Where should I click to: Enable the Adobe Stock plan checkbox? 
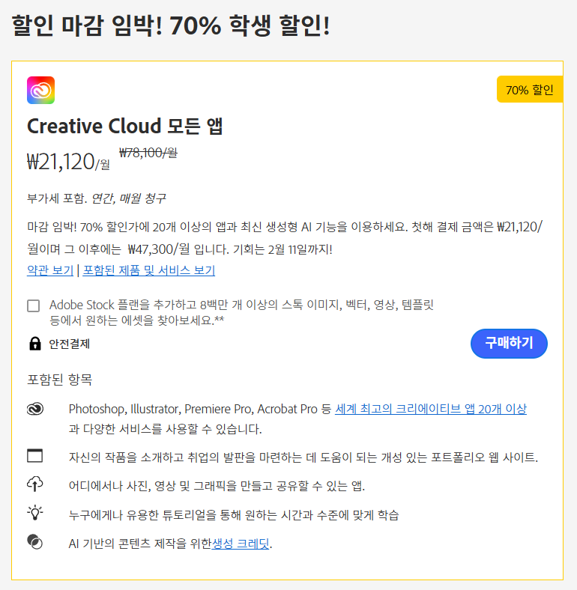pyautogui.click(x=34, y=305)
